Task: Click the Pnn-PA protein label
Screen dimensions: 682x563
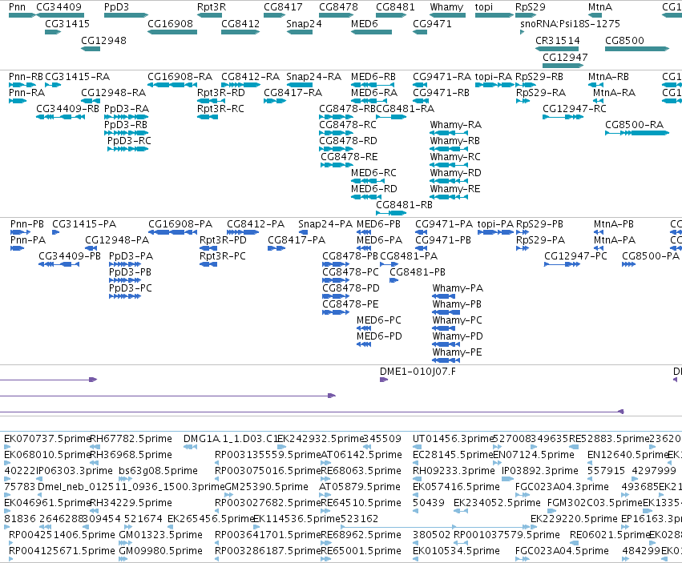Action: pyautogui.click(x=28, y=240)
